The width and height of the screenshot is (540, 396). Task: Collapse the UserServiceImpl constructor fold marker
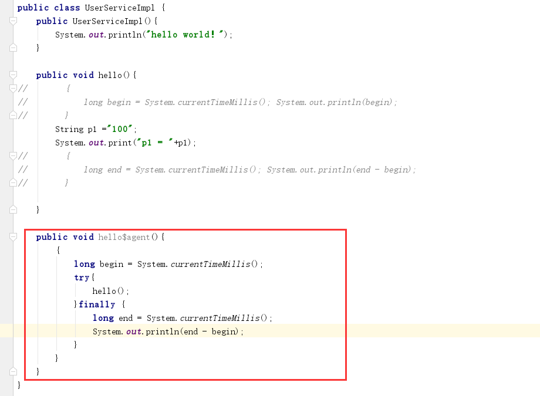click(x=13, y=21)
